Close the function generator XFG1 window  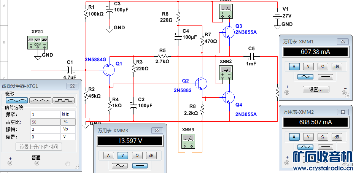pos(72,86)
